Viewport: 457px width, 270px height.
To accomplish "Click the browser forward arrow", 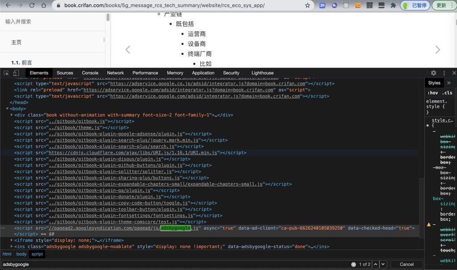I will pos(20,5).
